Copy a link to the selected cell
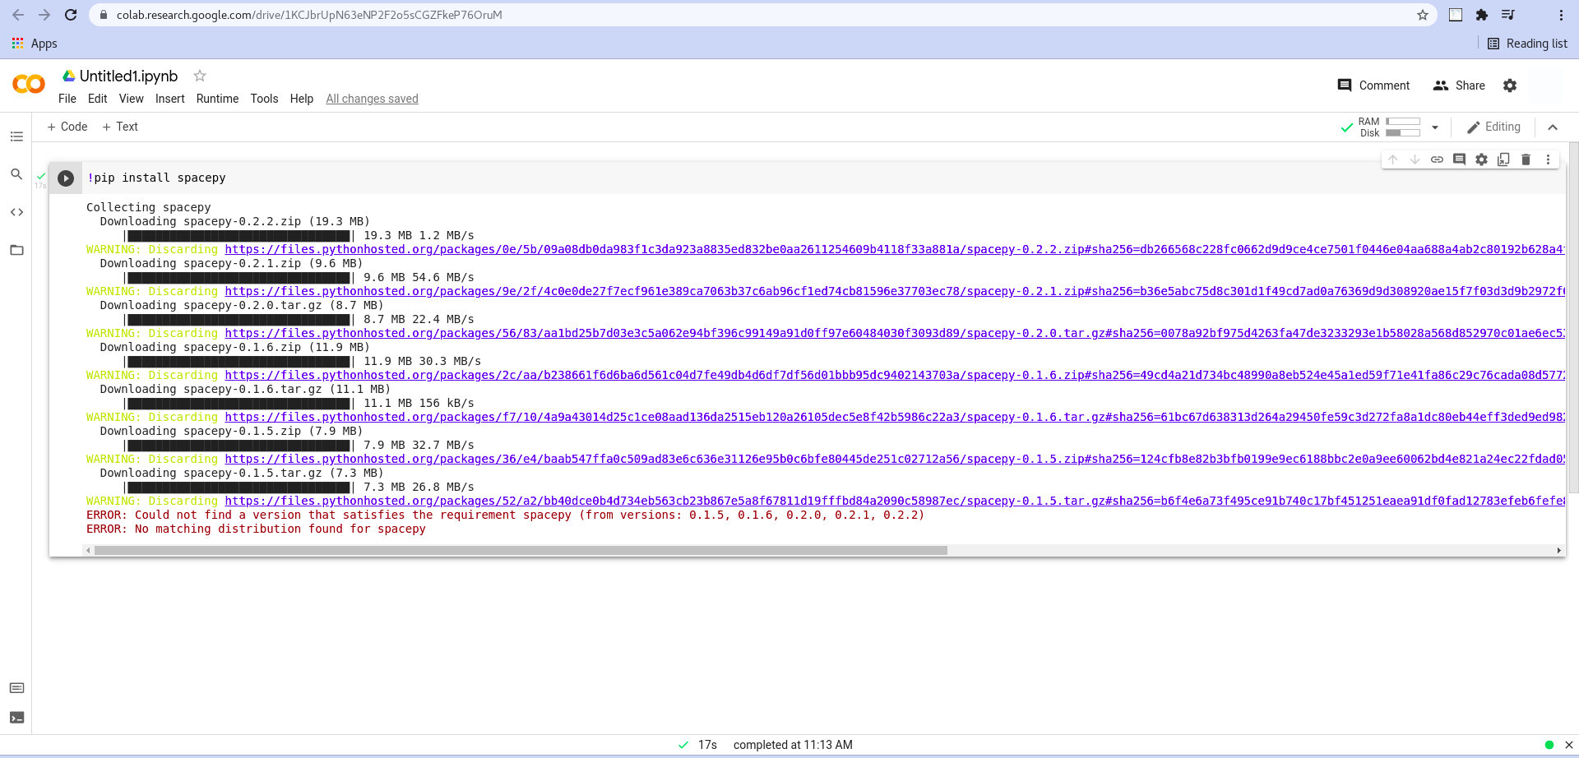 [1437, 159]
